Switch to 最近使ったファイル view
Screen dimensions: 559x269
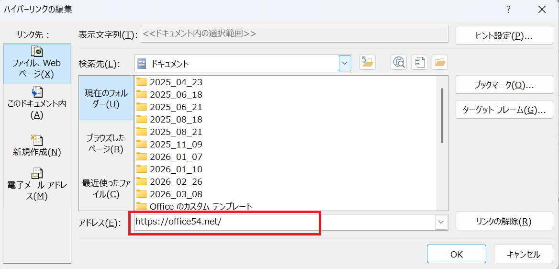pos(106,189)
